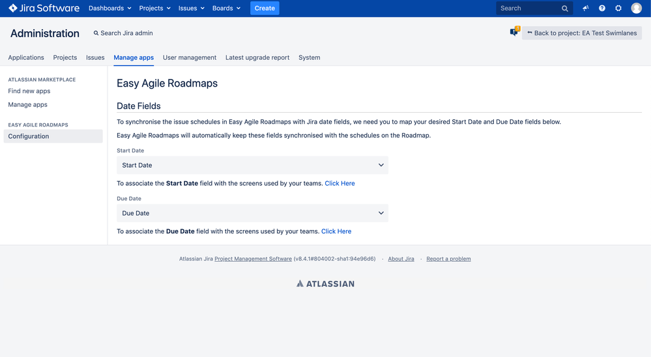Viewport: 651px width, 357px height.
Task: Switch to the User management tab
Action: [190, 58]
